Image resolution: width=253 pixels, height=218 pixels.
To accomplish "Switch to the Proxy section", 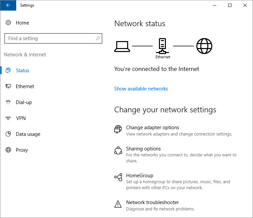I will 22,150.
